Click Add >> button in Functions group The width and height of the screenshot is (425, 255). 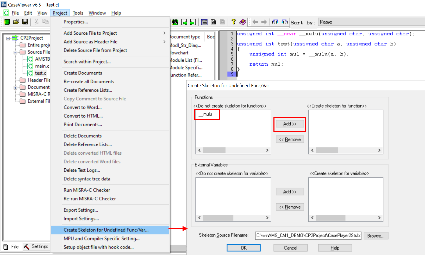pyautogui.click(x=290, y=124)
